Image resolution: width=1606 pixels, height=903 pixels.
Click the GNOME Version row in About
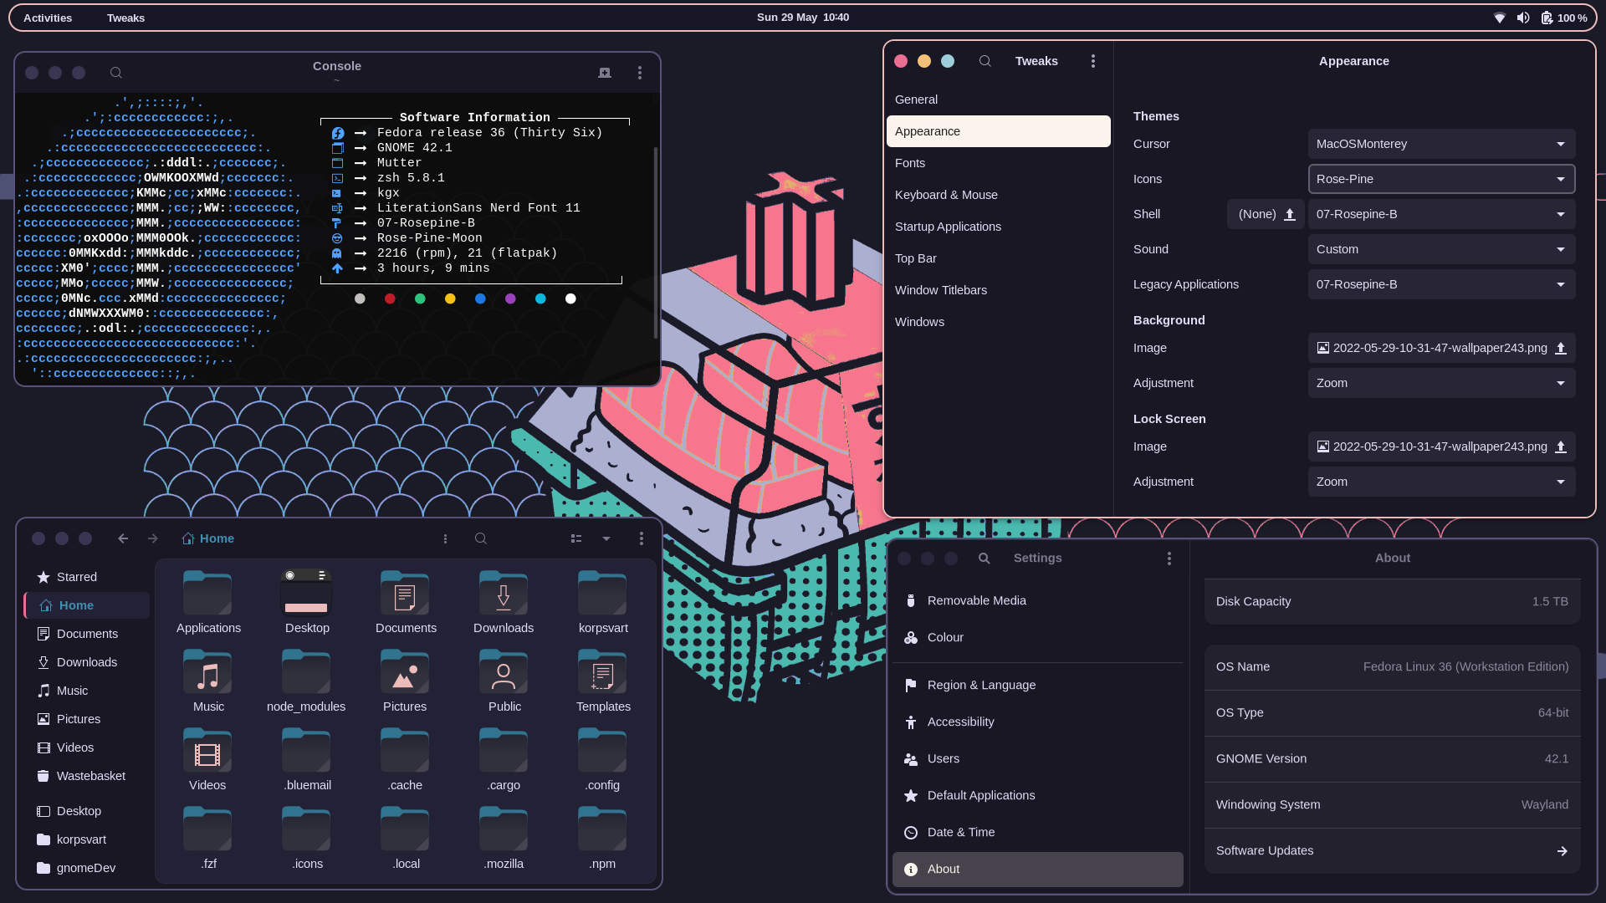pos(1392,758)
